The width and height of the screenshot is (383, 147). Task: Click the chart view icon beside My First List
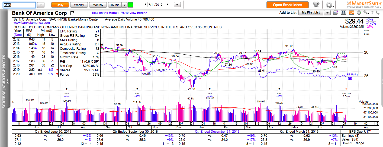click(x=336, y=12)
